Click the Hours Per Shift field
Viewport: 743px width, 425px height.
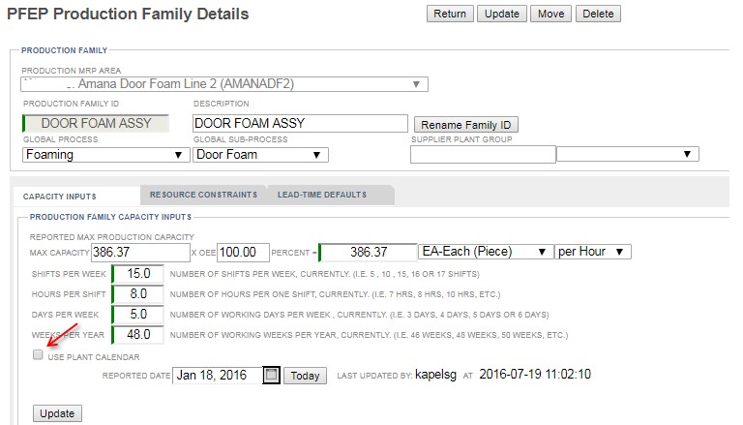(x=138, y=294)
